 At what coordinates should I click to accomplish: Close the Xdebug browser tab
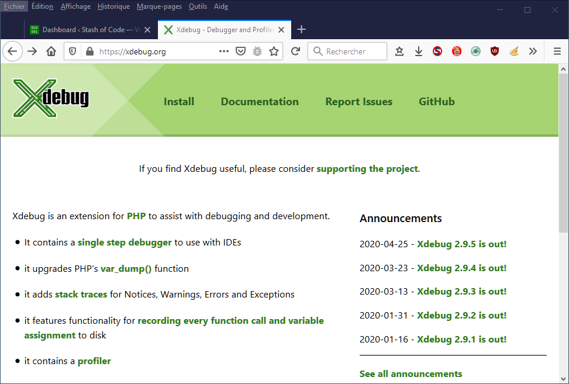(281, 30)
